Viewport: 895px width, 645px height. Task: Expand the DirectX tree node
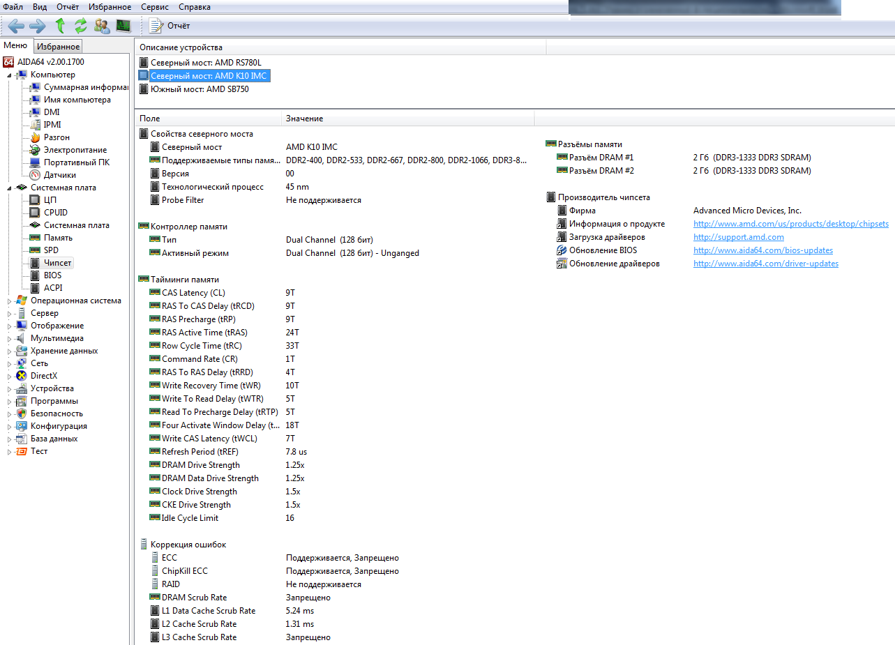[10, 376]
